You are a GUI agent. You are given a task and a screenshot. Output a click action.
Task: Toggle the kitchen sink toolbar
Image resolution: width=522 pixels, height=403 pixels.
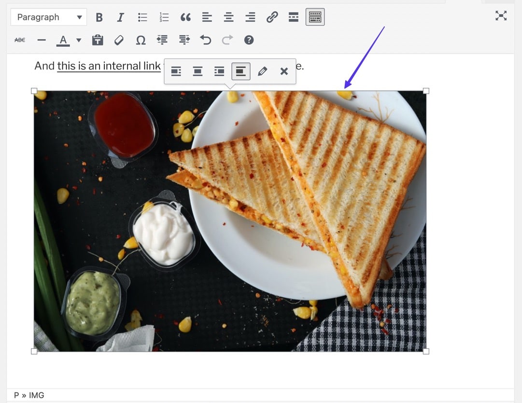(315, 17)
